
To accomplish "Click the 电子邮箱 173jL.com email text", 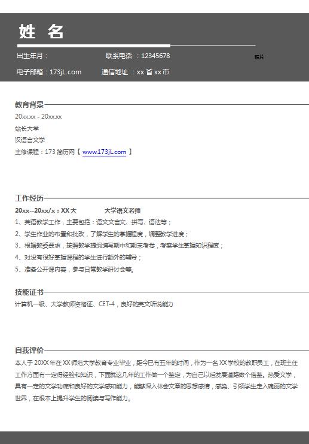I will (49, 72).
